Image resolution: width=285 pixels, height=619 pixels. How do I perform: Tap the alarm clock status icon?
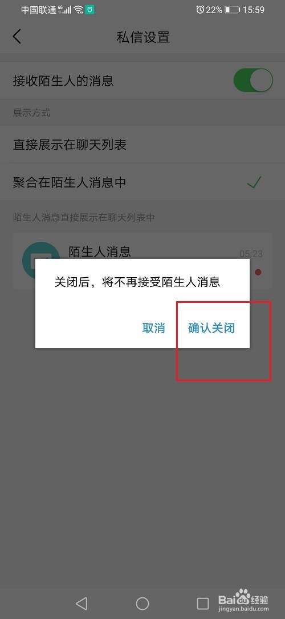pos(200,10)
